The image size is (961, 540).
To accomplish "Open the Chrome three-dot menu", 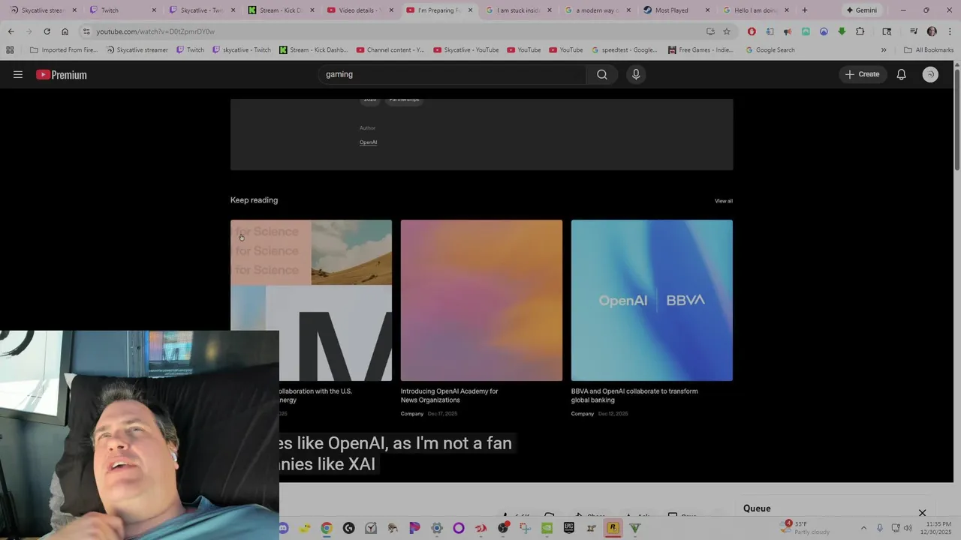I will pos(950,31).
